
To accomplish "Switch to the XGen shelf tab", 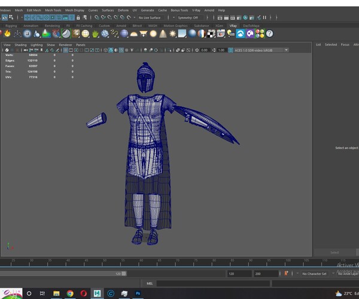I will [219, 26].
